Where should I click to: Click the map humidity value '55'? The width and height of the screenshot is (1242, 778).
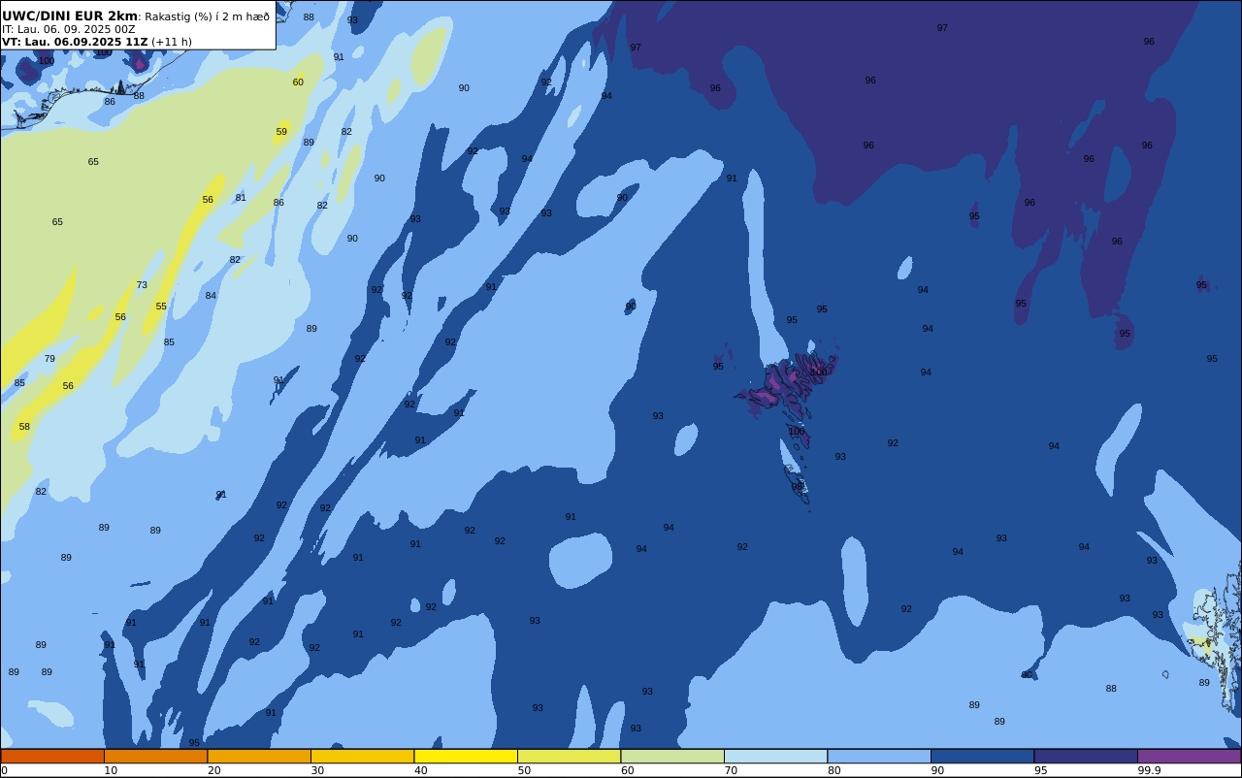click(x=161, y=307)
